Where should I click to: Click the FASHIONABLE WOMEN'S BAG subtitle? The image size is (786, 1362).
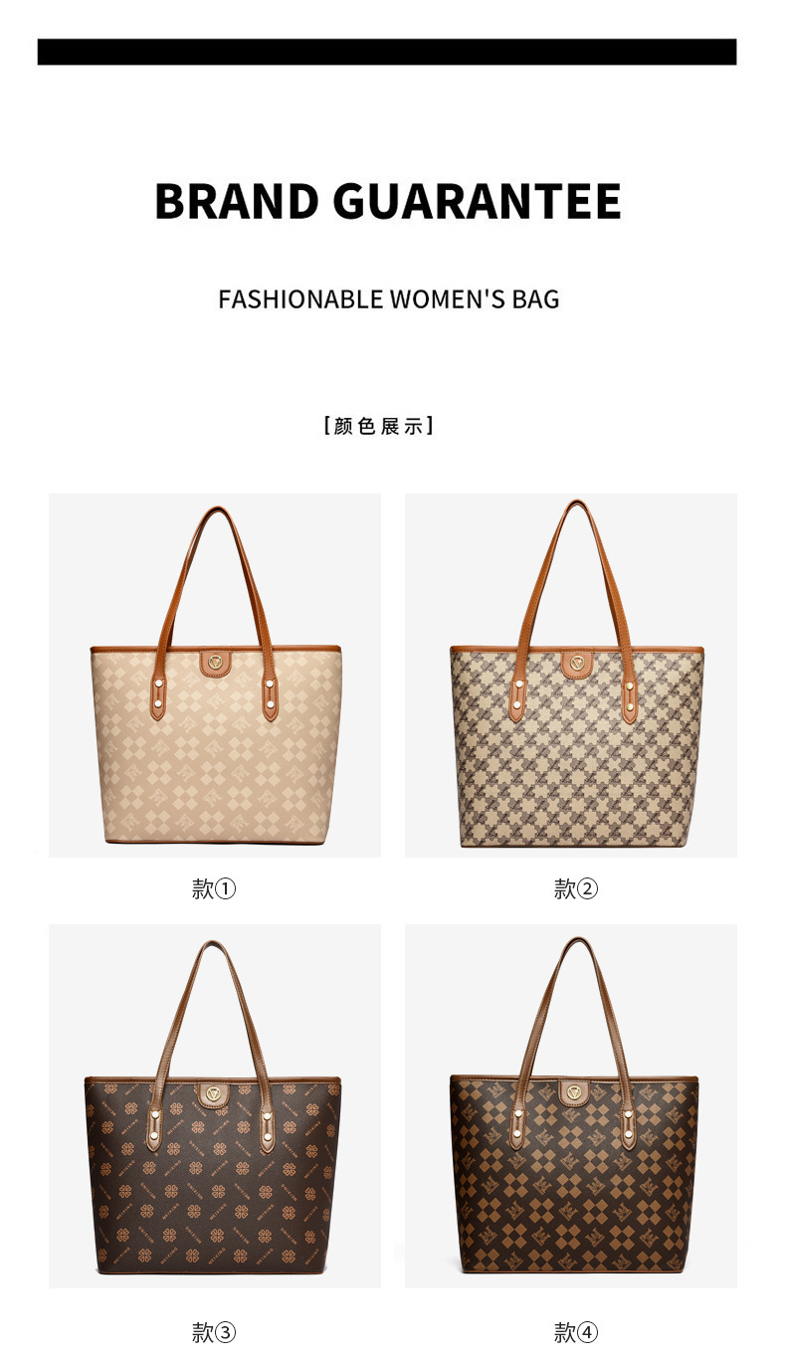(389, 298)
